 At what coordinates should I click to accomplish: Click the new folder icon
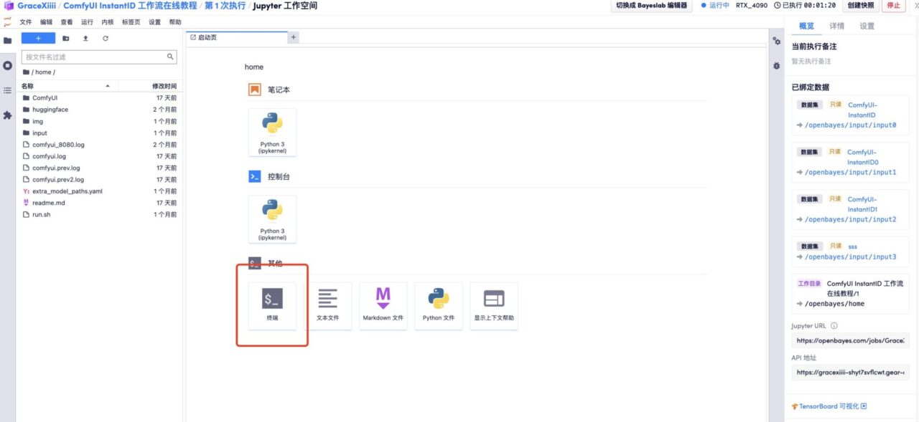pyautogui.click(x=65, y=38)
